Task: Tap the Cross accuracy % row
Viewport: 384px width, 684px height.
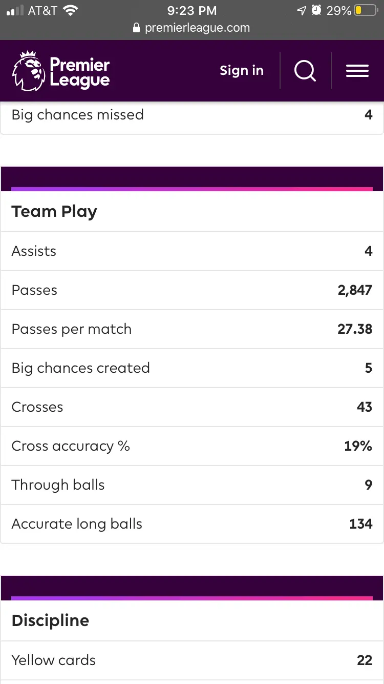Action: [192, 446]
